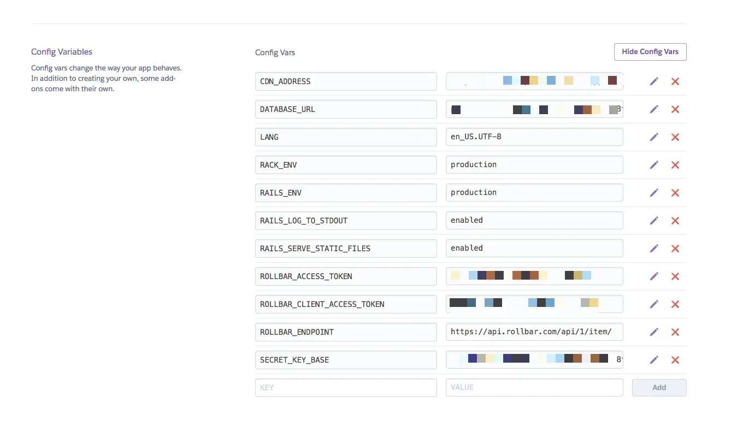Select the RAILS_LOG_TO_STDOUT value field
Viewport: 743px width, 426px height.
(x=534, y=221)
